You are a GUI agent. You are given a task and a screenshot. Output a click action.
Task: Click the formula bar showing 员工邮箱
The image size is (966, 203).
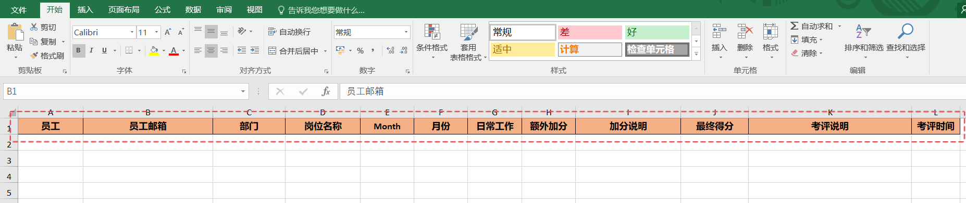[x=652, y=91]
